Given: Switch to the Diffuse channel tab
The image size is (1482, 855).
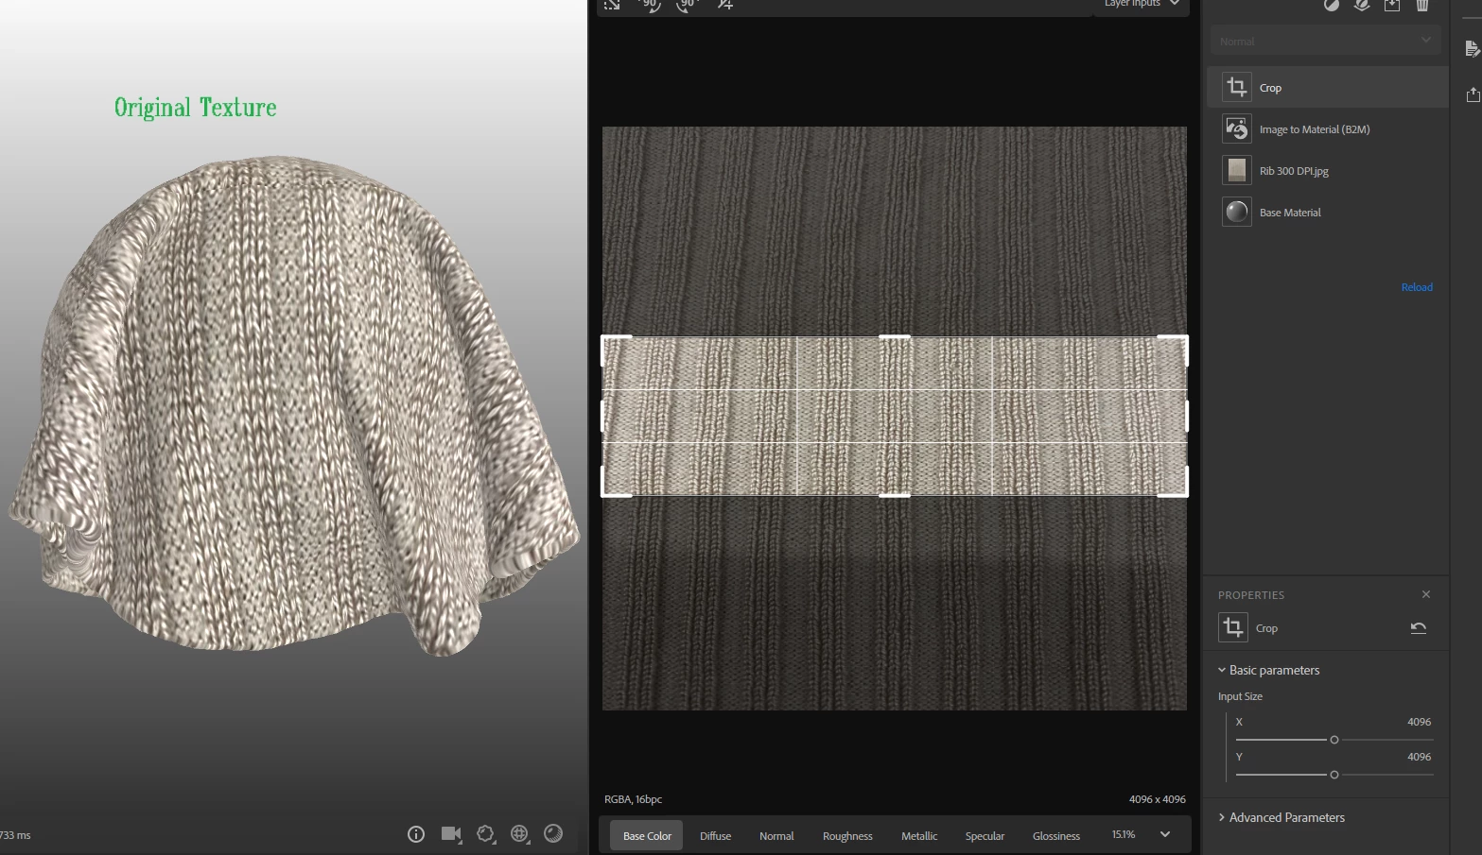Looking at the screenshot, I should (715, 835).
